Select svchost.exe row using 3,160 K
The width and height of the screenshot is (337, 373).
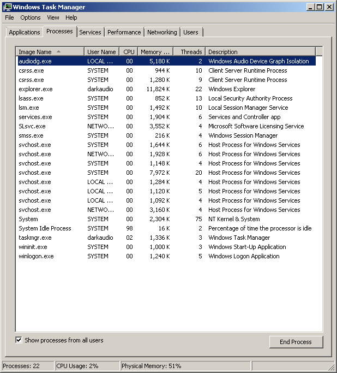click(167, 210)
